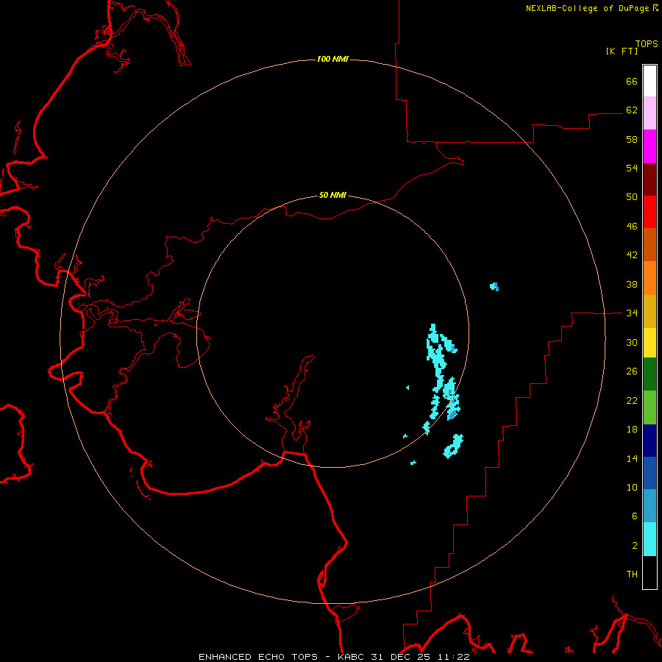Screen dimensions: 662x662
Task: Click the legend value 30
Action: click(x=632, y=342)
